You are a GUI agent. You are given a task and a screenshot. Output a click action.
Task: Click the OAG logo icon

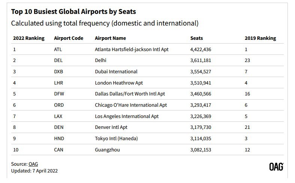pos(276,167)
